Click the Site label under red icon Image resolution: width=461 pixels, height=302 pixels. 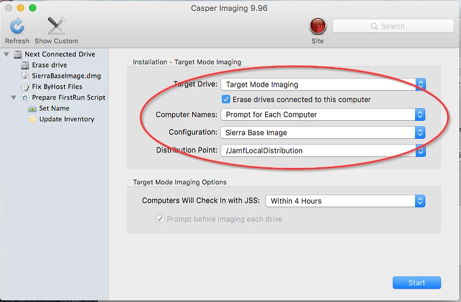(318, 41)
